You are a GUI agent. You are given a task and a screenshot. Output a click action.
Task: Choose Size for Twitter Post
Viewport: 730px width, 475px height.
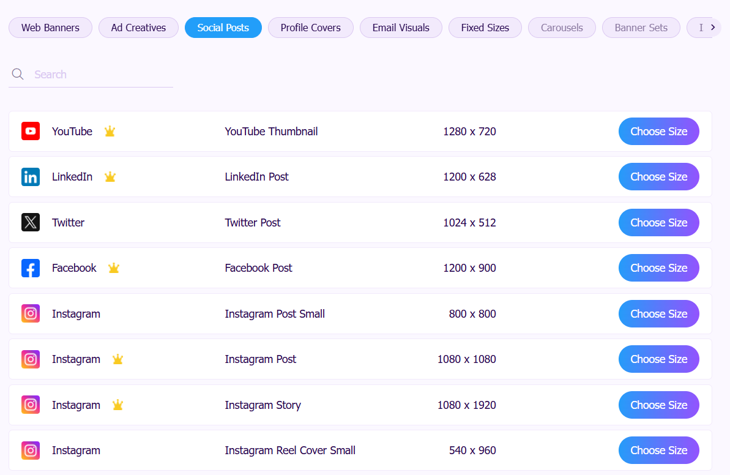659,223
